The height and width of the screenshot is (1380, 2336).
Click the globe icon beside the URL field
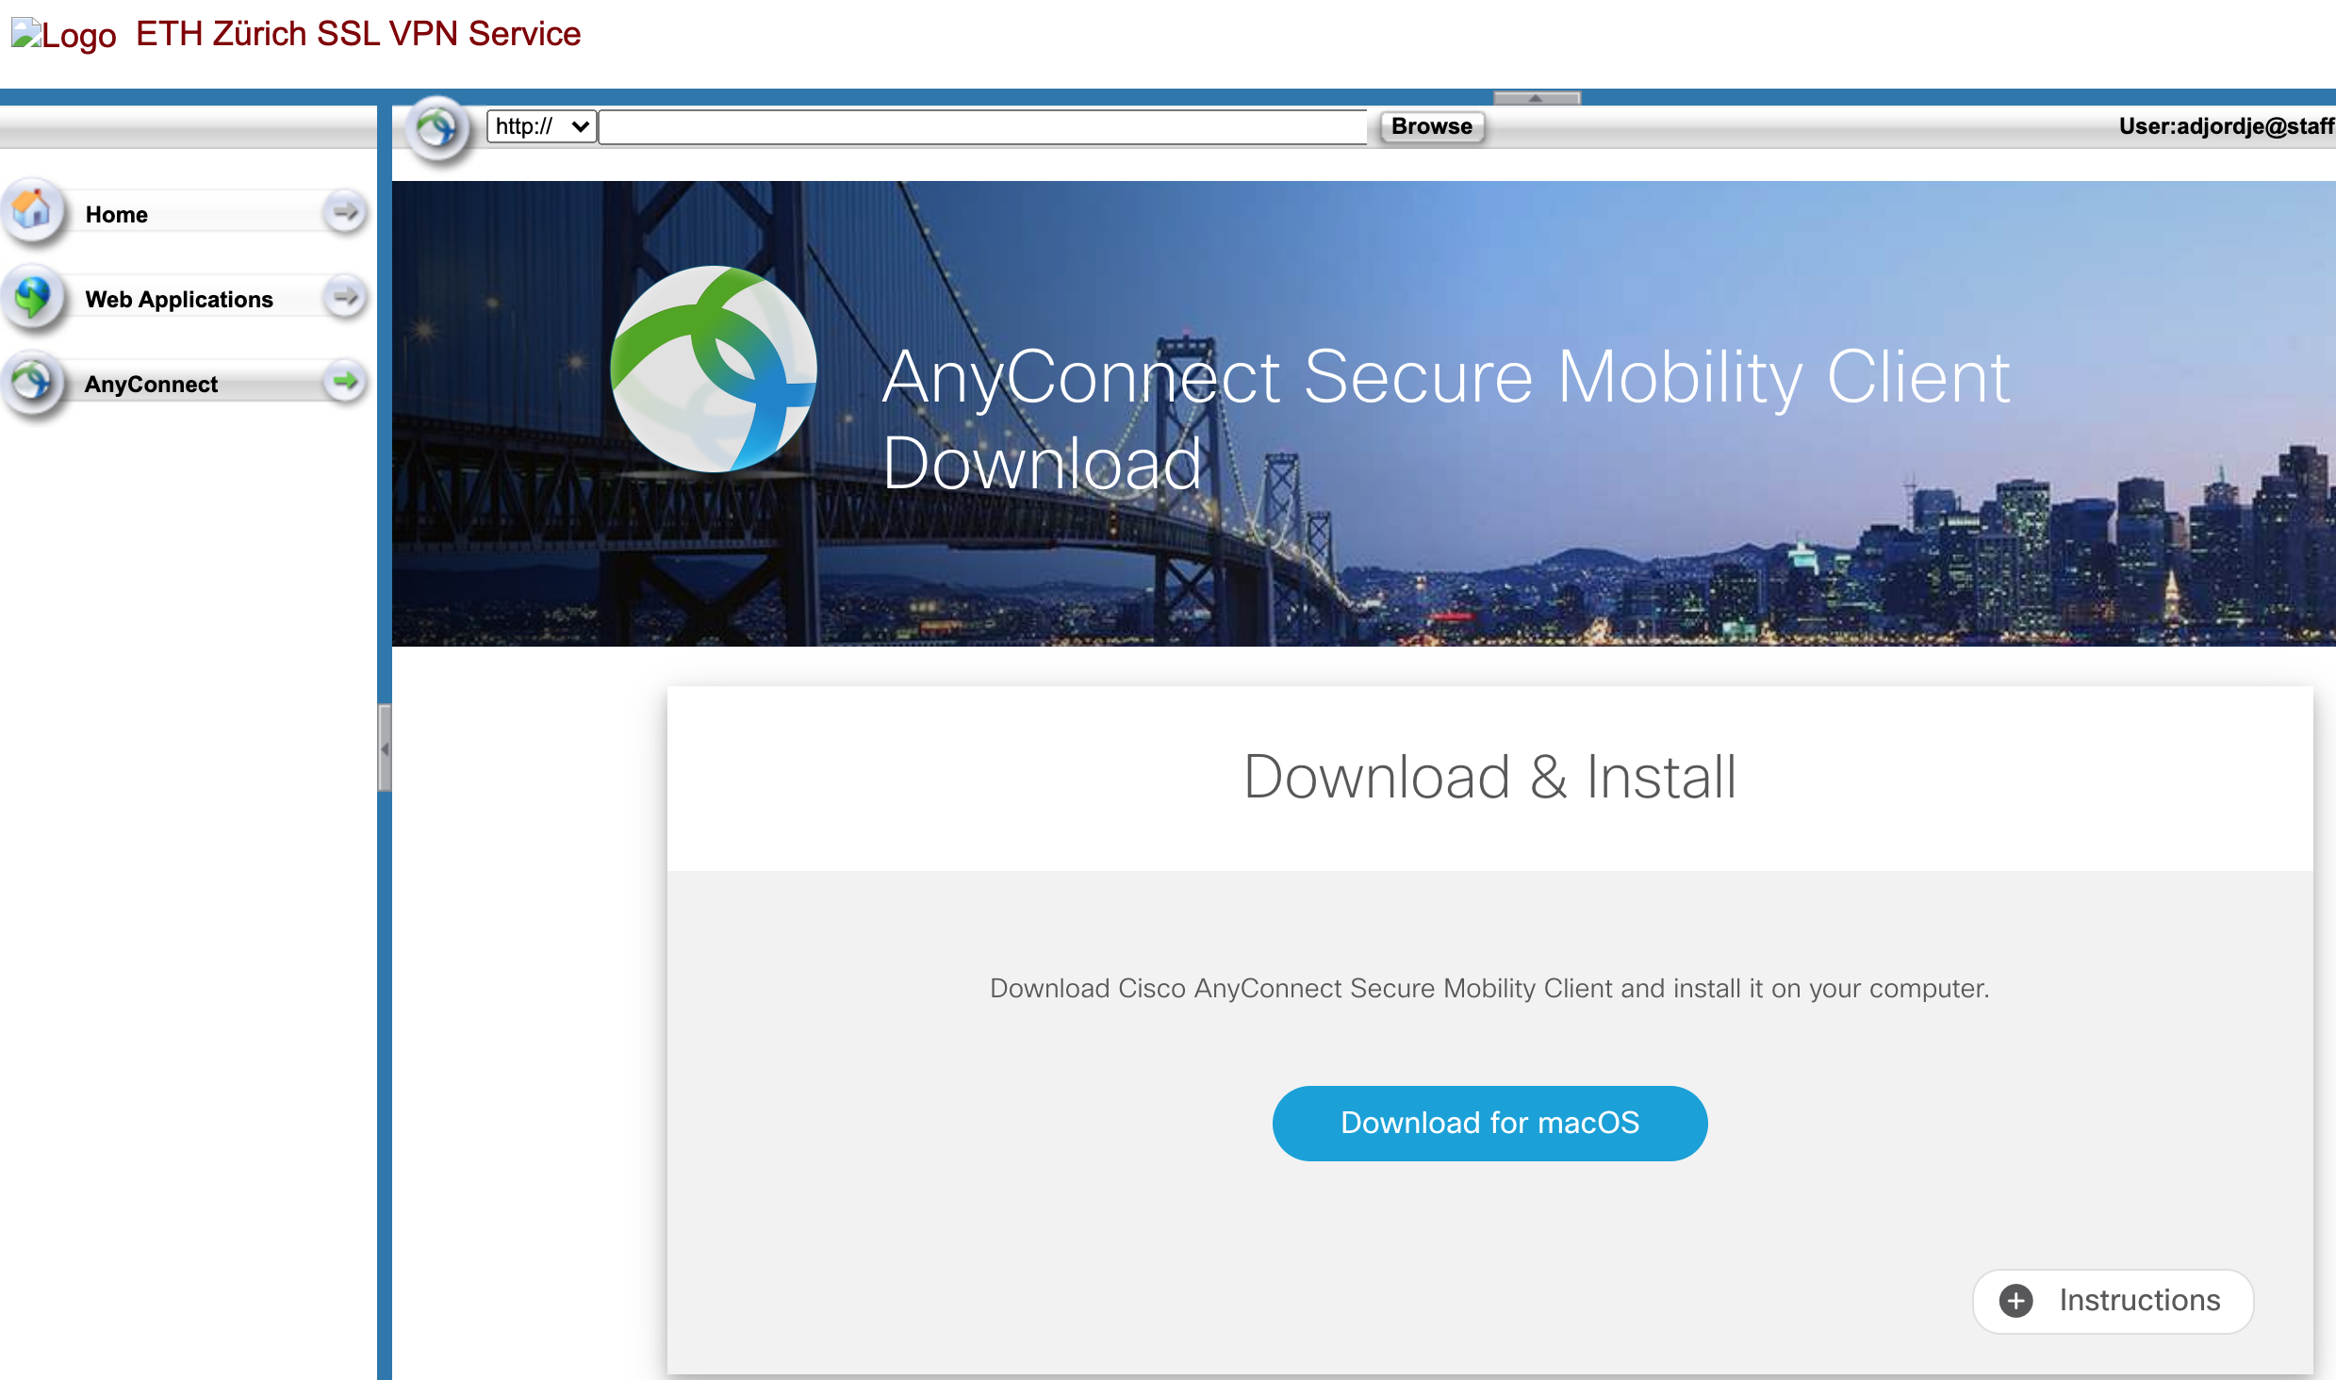tap(437, 127)
